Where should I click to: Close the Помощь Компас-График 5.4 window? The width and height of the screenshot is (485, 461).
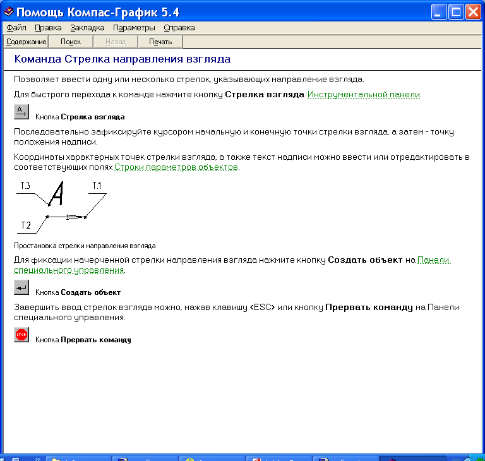[x=473, y=12]
